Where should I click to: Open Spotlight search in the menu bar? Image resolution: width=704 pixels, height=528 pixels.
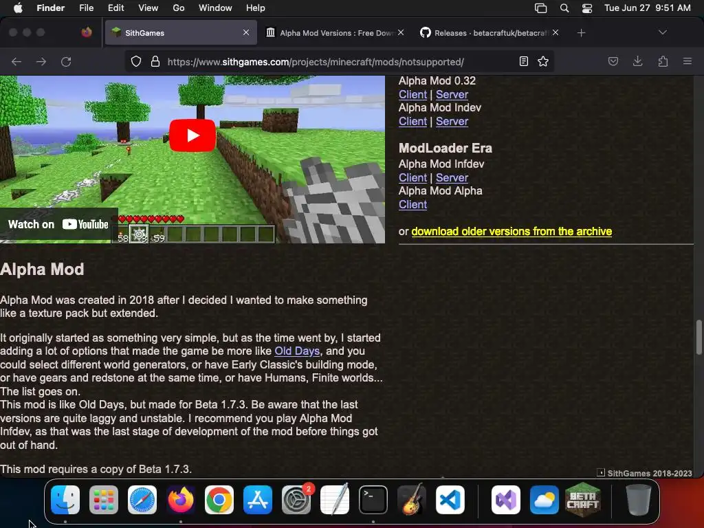[564, 8]
